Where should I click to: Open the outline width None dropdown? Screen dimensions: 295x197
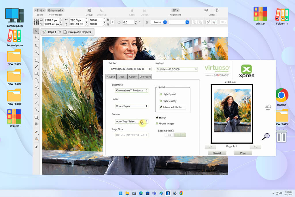click(x=159, y=22)
